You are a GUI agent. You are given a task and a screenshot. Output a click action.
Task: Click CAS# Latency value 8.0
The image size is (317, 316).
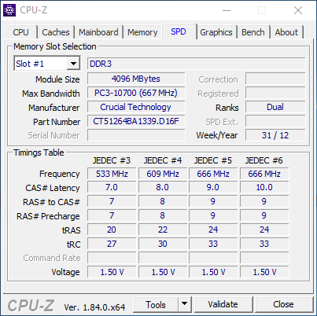163,188
